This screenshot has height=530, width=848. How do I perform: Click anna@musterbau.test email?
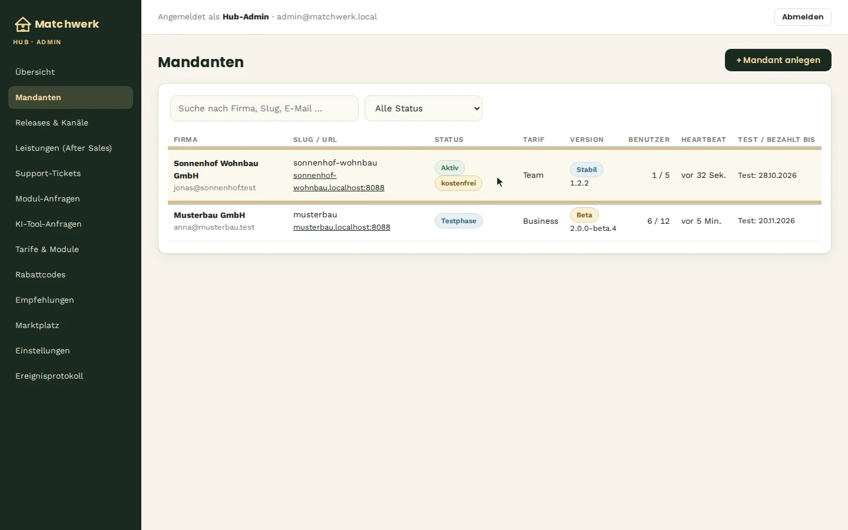[x=214, y=227]
